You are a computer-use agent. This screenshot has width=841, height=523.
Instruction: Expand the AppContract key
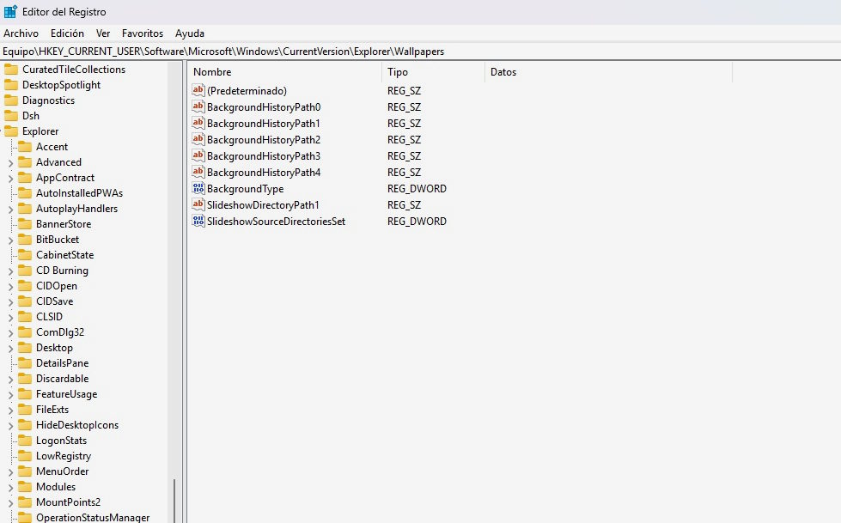point(10,178)
